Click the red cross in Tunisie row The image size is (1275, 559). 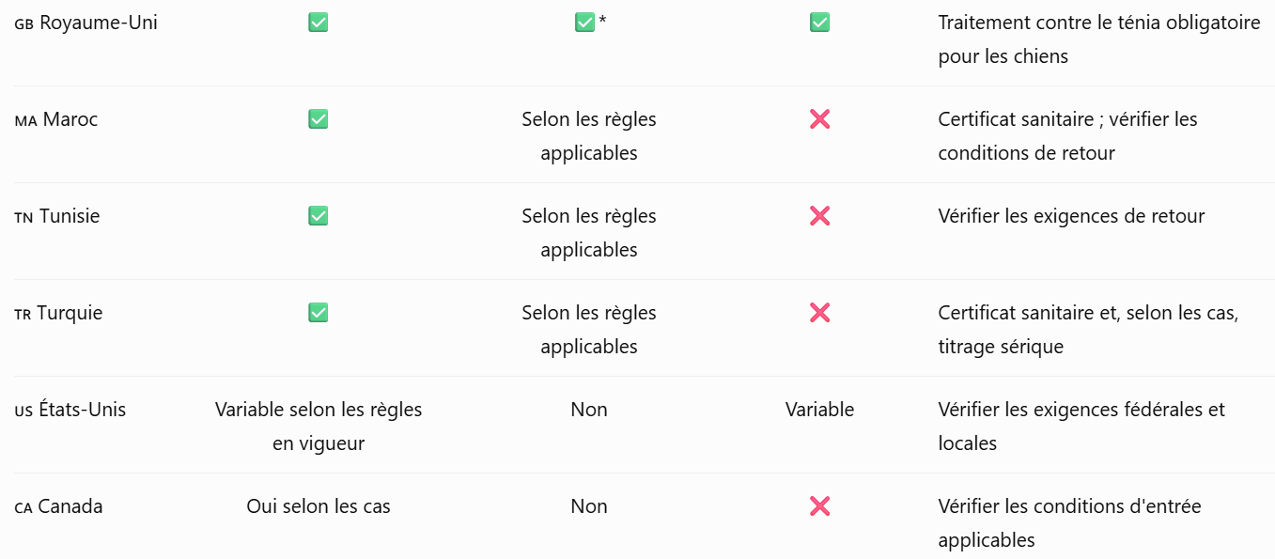click(x=820, y=216)
